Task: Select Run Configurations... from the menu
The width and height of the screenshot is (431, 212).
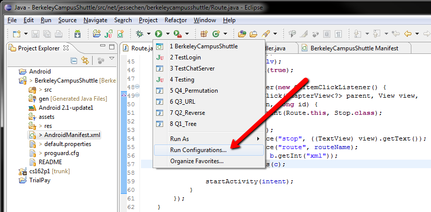Action: [198, 150]
